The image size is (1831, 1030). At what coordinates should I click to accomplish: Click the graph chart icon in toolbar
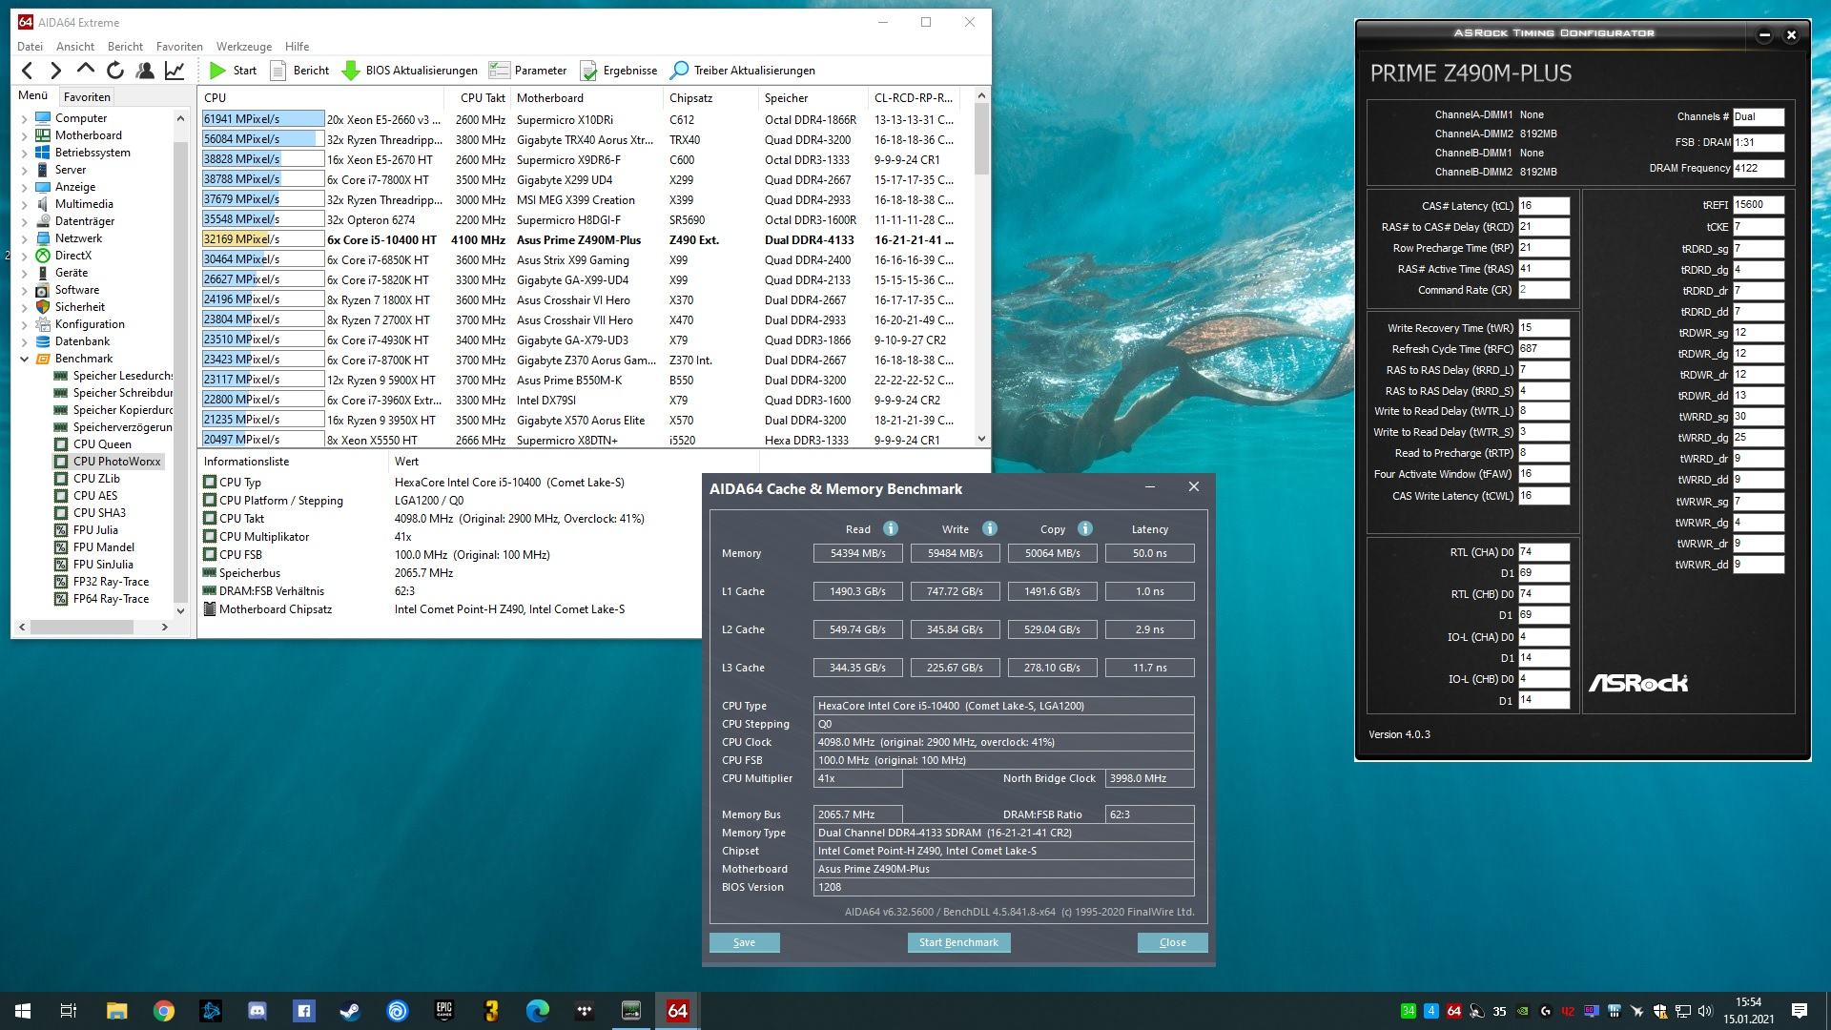pos(175,71)
